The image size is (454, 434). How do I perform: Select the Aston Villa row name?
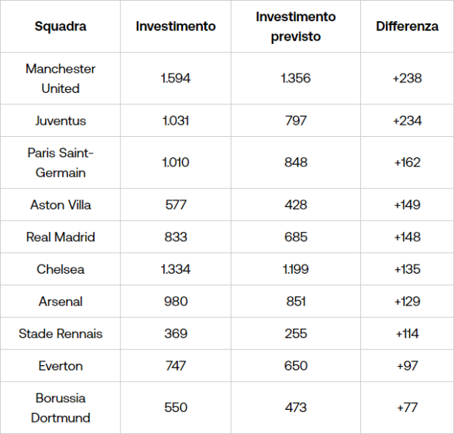point(61,205)
